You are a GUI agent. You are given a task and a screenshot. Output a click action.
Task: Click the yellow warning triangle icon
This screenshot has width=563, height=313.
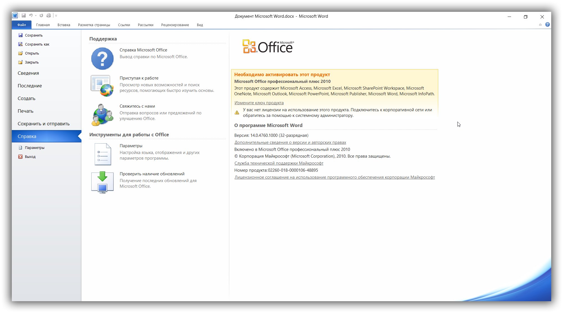[237, 113]
